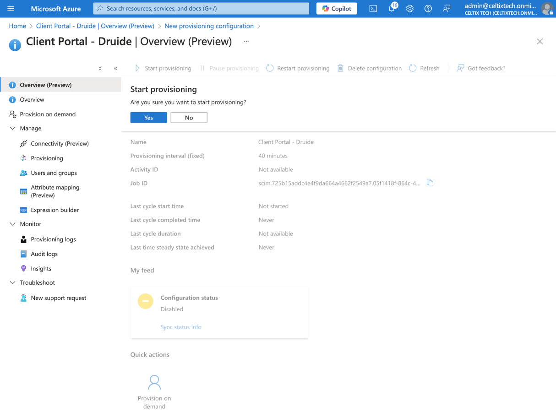Open the Cloud Shell icon

(x=373, y=9)
